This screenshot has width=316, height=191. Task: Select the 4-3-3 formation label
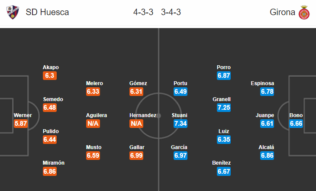pos(143,12)
